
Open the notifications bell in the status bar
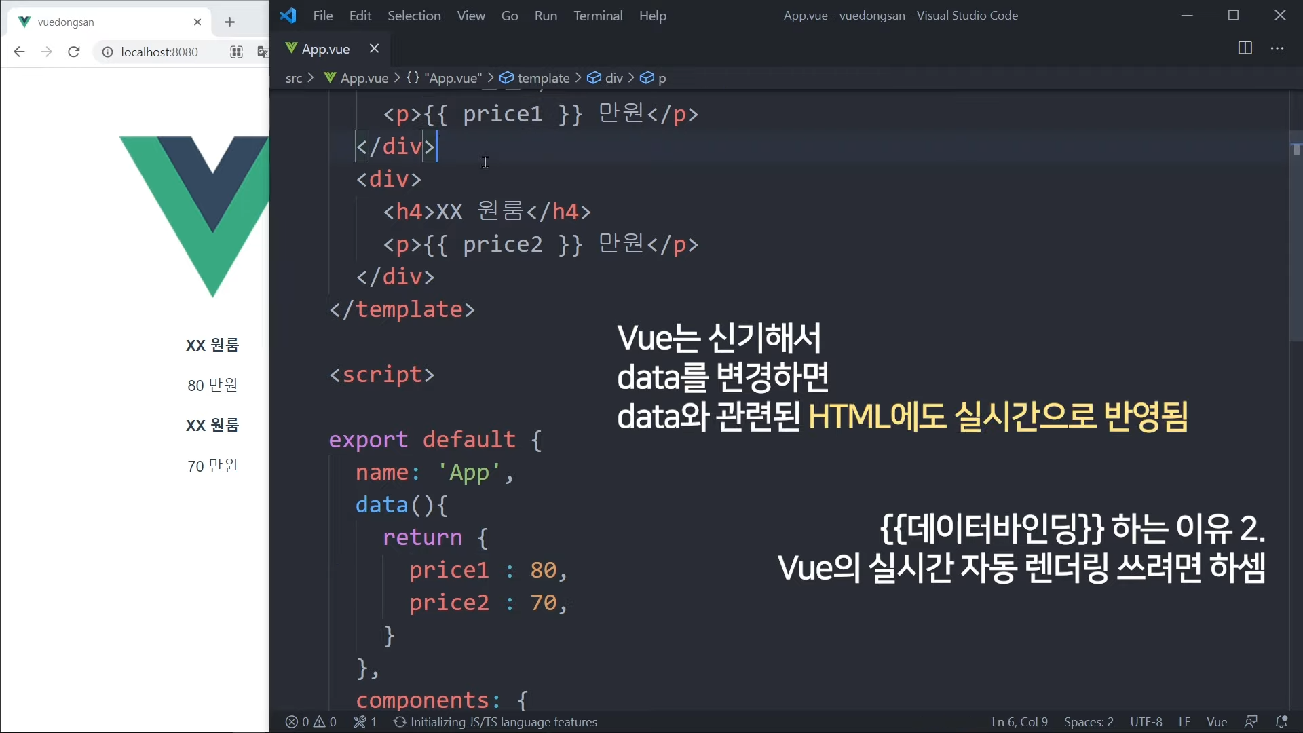[x=1281, y=721]
